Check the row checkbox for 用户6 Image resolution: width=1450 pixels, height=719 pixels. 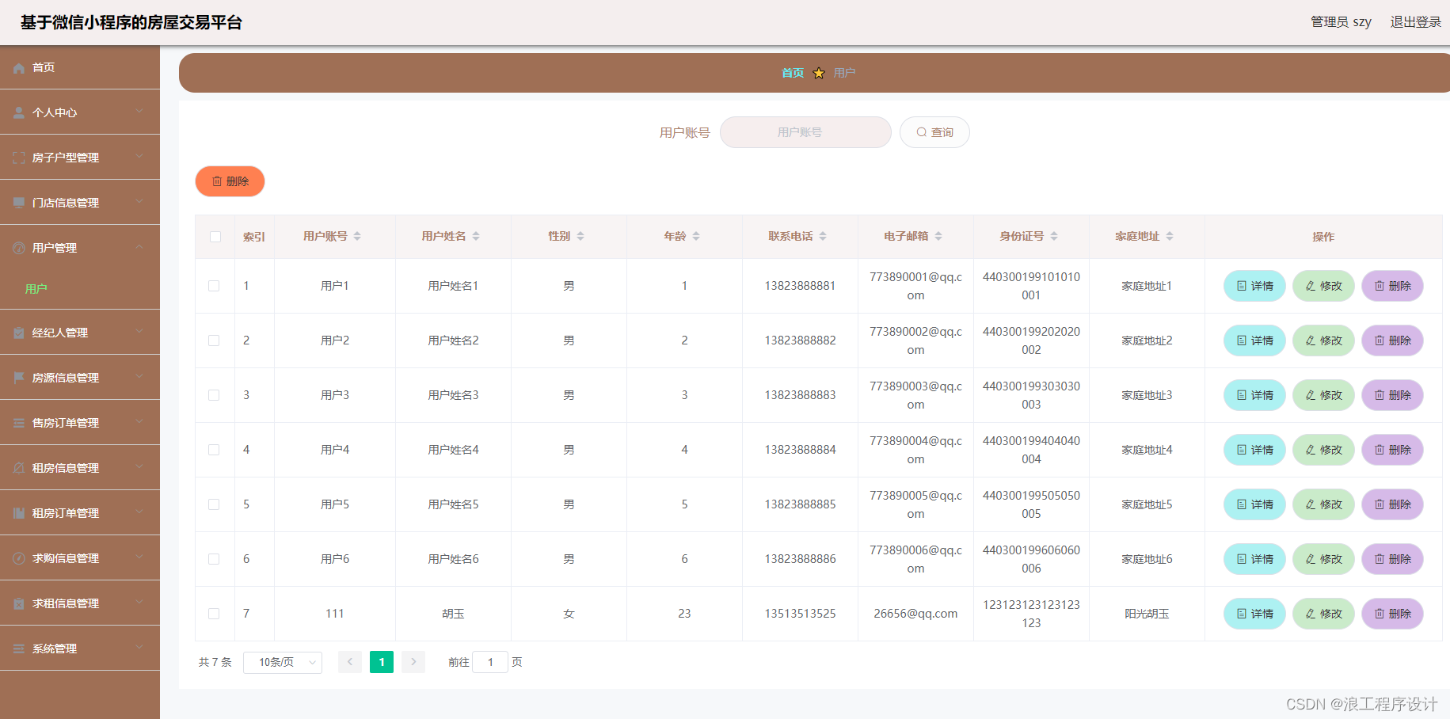[214, 559]
